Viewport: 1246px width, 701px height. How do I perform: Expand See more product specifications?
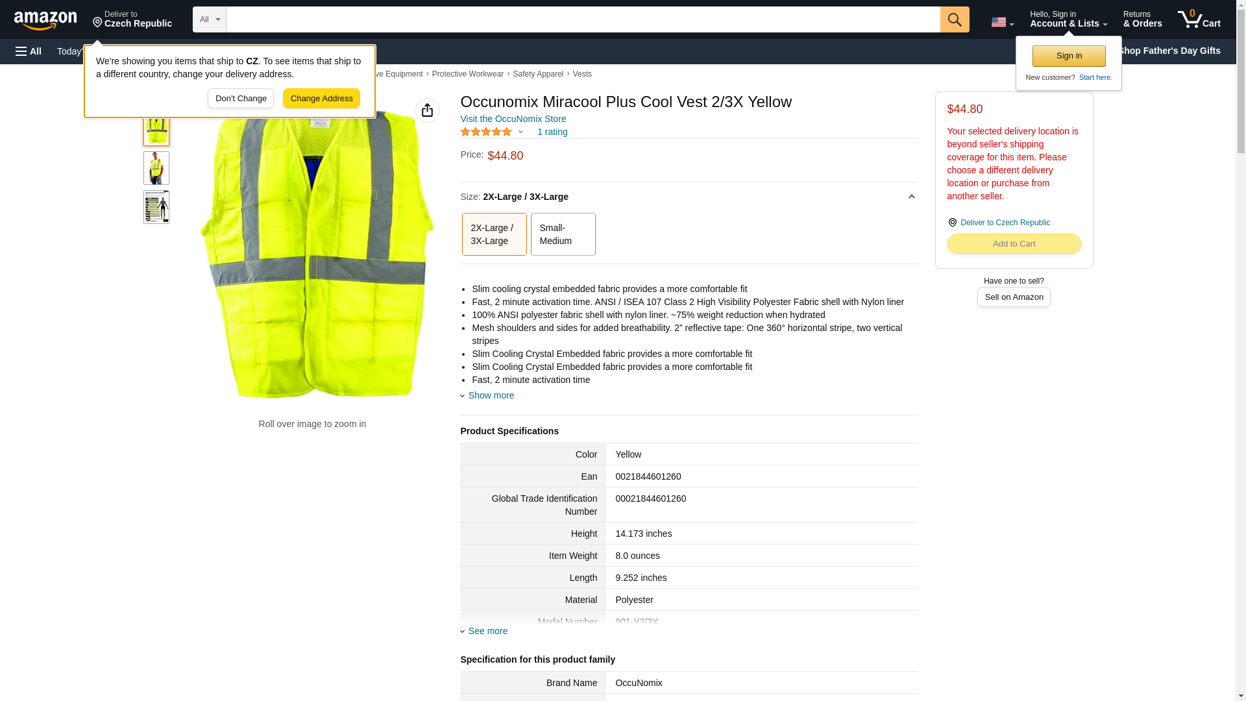[487, 631]
